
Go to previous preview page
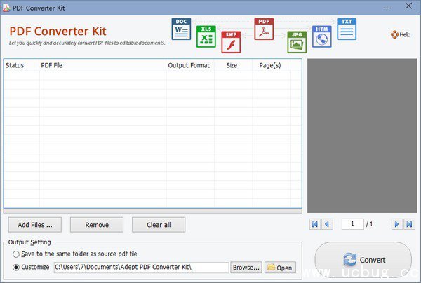point(327,224)
